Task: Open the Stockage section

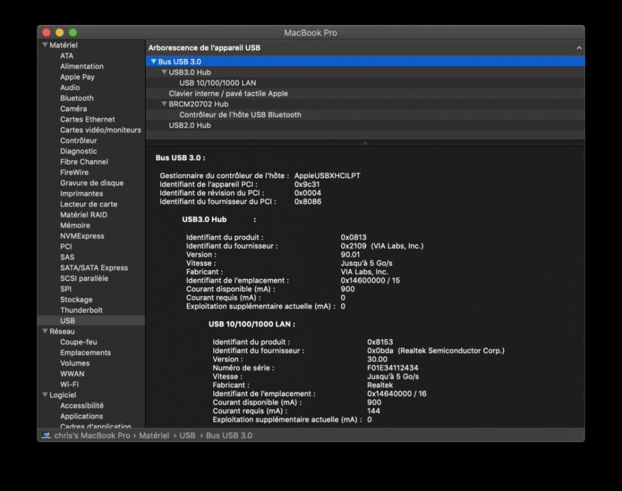Action: coord(76,300)
